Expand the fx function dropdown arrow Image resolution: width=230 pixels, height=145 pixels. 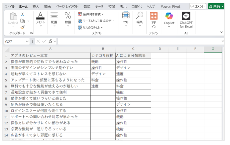click(x=55, y=41)
